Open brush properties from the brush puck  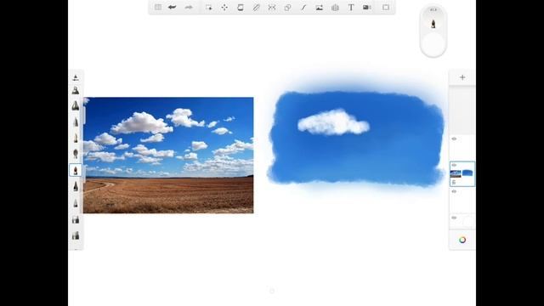click(433, 24)
